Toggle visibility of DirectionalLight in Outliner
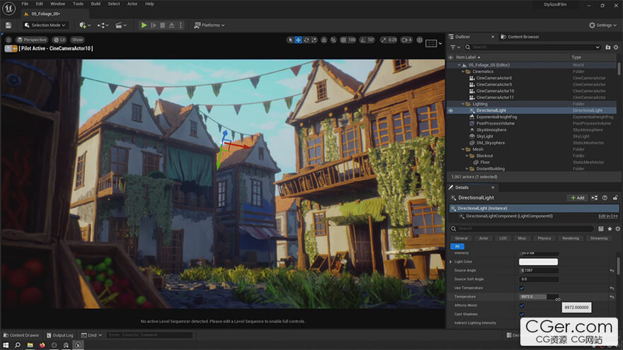 click(x=450, y=111)
